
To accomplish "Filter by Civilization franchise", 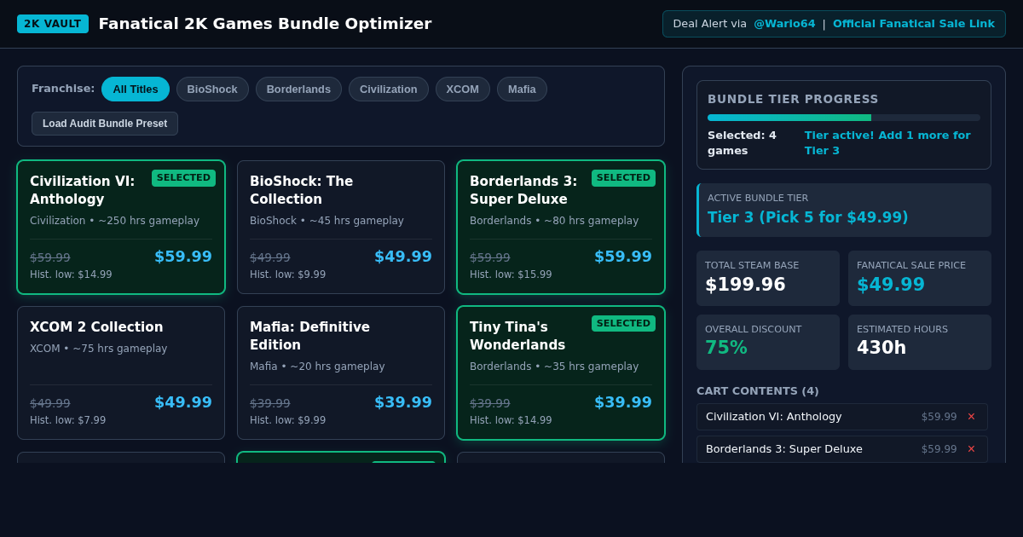I will click(389, 89).
